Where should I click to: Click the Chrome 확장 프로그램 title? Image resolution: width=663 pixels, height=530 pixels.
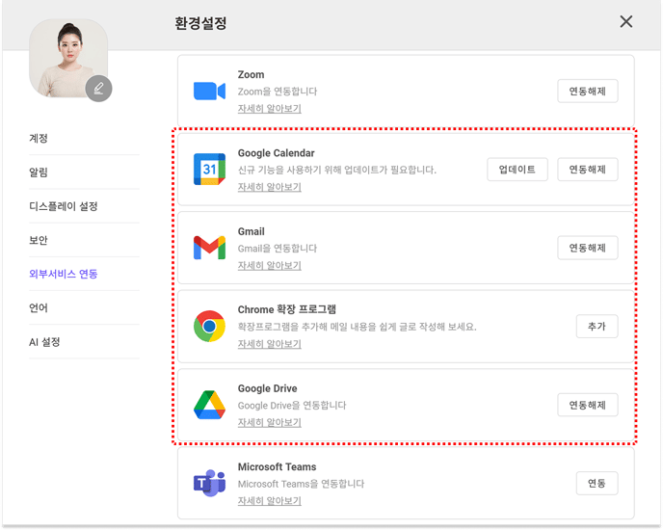tap(286, 309)
